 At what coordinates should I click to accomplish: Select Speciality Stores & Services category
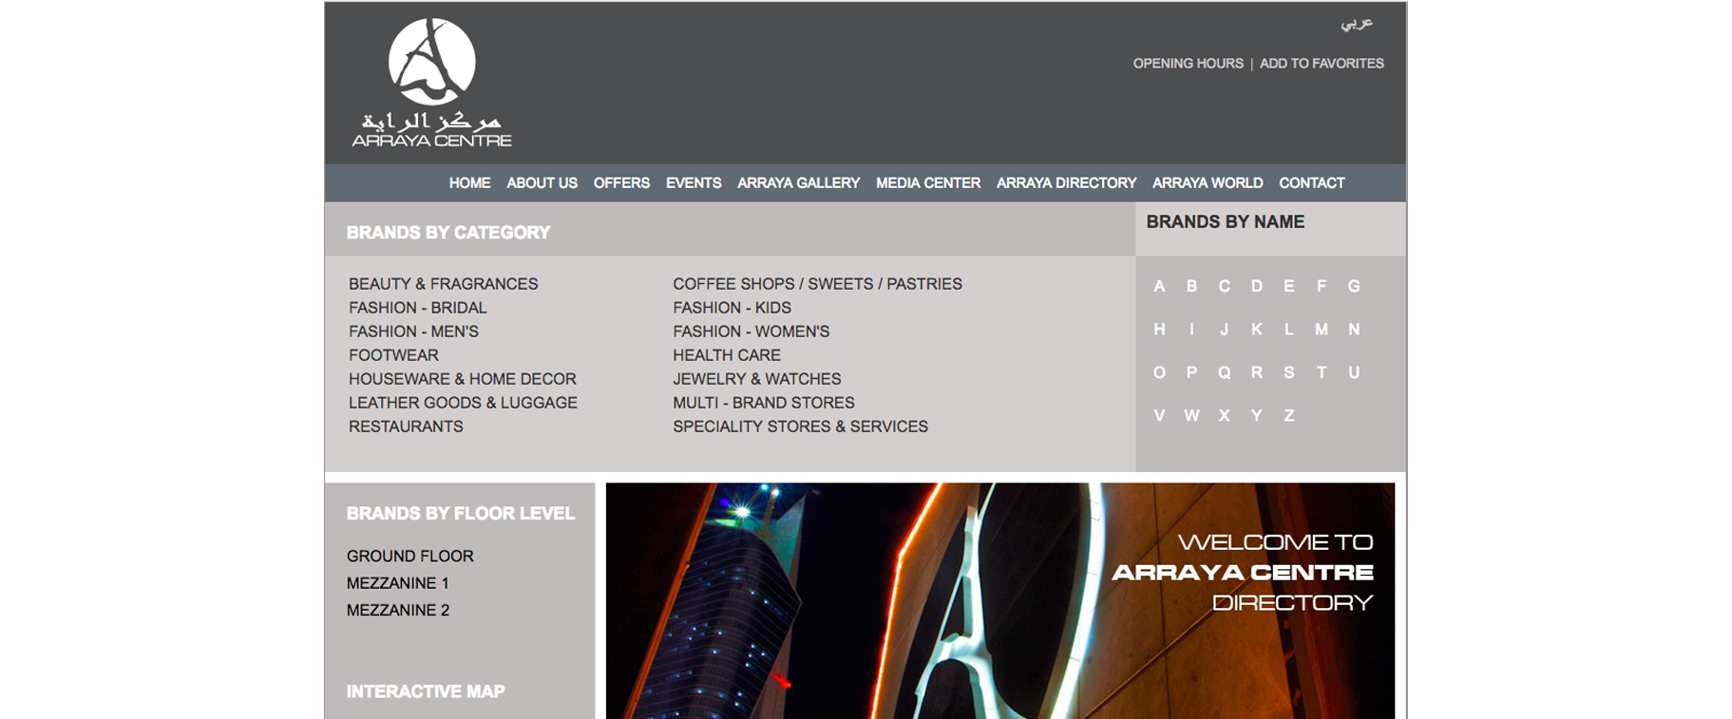(800, 426)
